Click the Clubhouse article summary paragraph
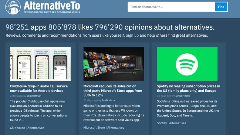Viewport: 240px width, 135px height. [38, 111]
